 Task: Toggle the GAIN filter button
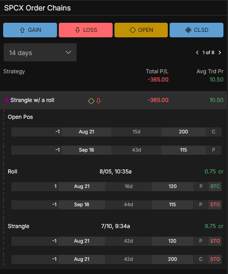point(30,30)
